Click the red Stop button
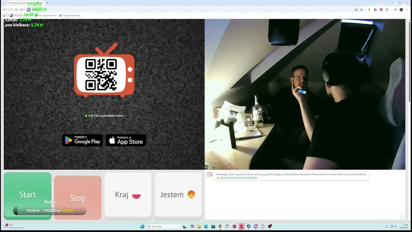This screenshot has width=412, height=232. 78,198
